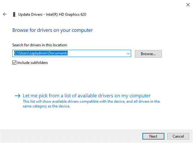Click the compatible drivers description text
The width and height of the screenshot is (193, 143).
click(91, 104)
